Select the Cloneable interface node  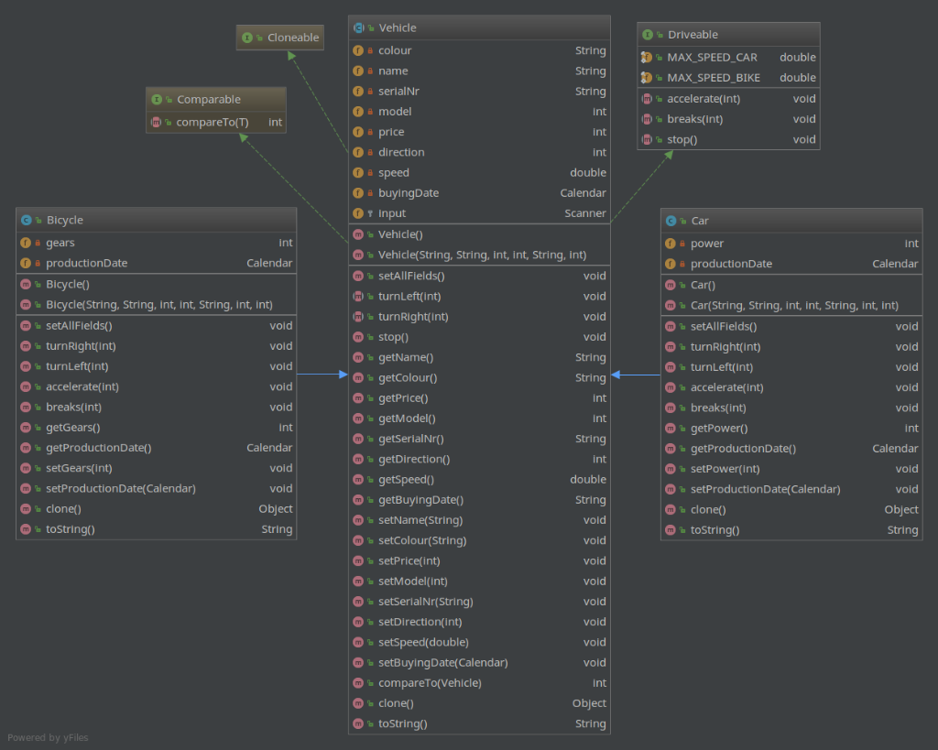(x=280, y=38)
